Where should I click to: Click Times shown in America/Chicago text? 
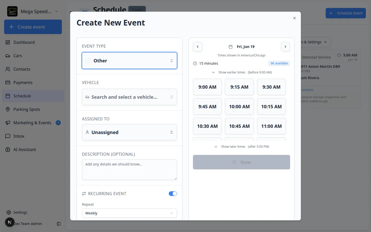point(241,55)
